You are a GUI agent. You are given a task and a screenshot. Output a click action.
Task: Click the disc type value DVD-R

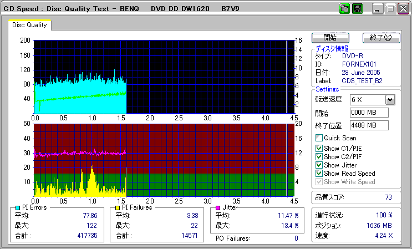pos(353,56)
